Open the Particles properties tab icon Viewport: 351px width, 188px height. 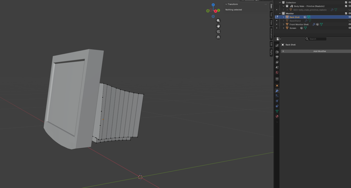277,96
